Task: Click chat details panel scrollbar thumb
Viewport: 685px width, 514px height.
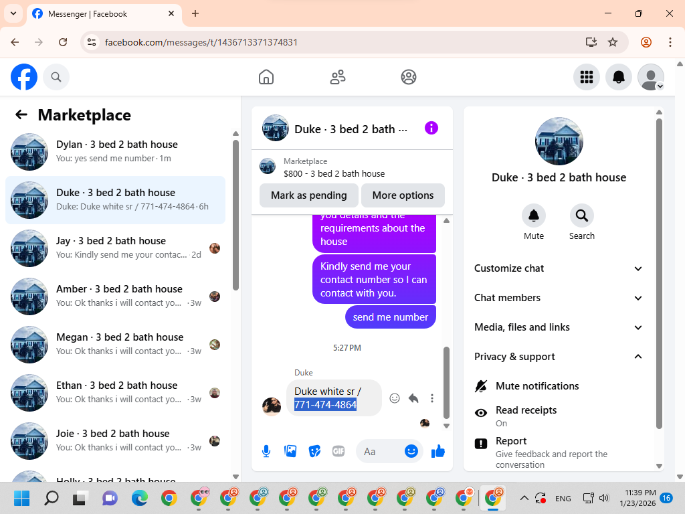Action: (659, 273)
